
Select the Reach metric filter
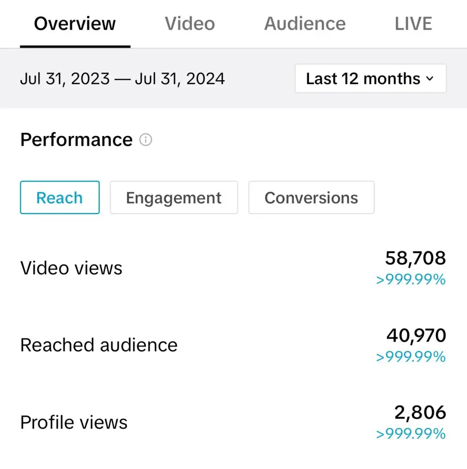[x=60, y=198]
